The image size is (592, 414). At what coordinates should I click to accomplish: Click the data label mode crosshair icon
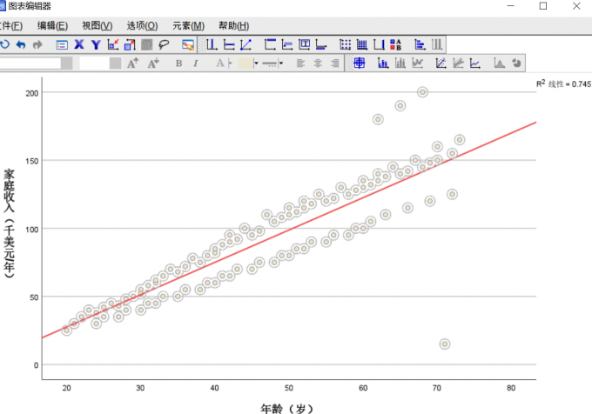click(359, 63)
